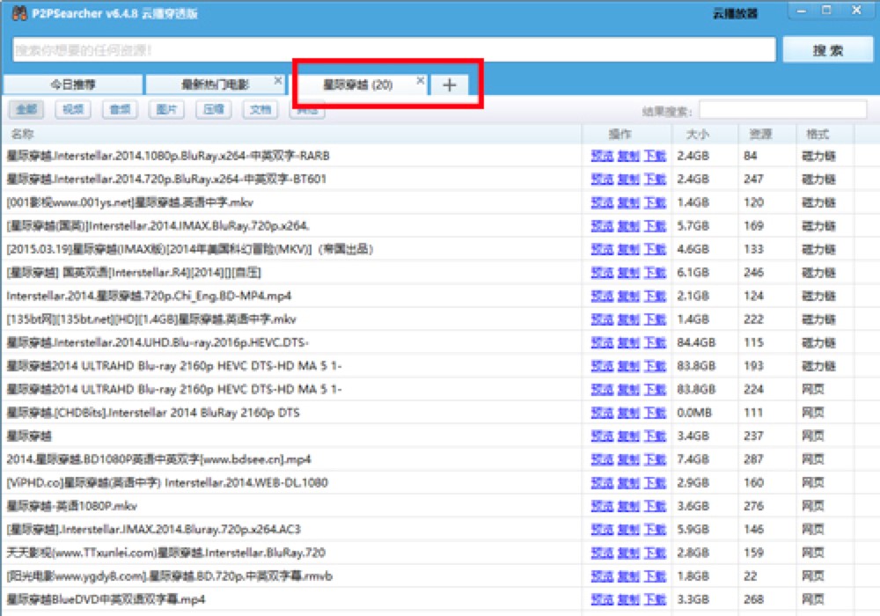Screen dimensions: 880x616
Task: Show 文档 (Document) results
Action: [x=261, y=109]
